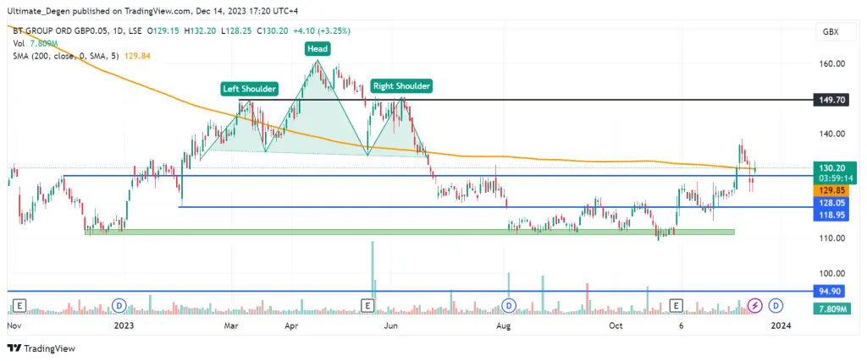Click the Vol indicator legend
Screen dimensions: 867x361
(x=19, y=44)
